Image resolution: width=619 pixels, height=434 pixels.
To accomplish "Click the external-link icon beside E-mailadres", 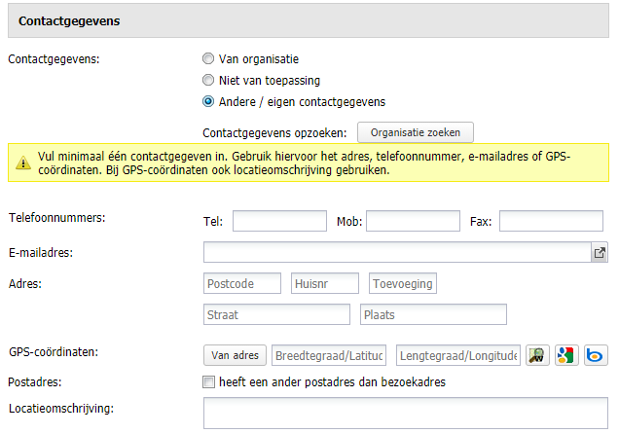I will click(600, 252).
